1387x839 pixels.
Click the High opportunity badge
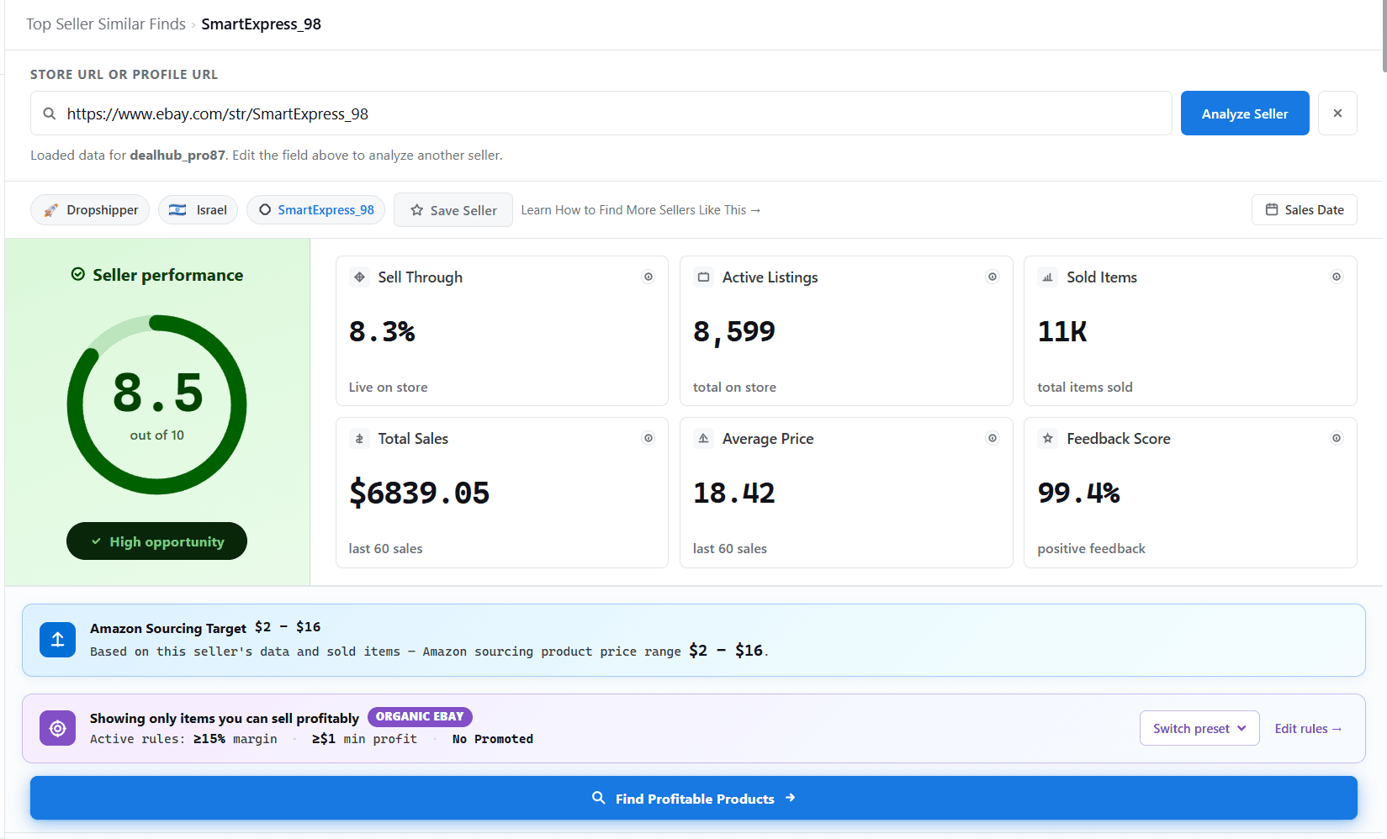pos(157,541)
